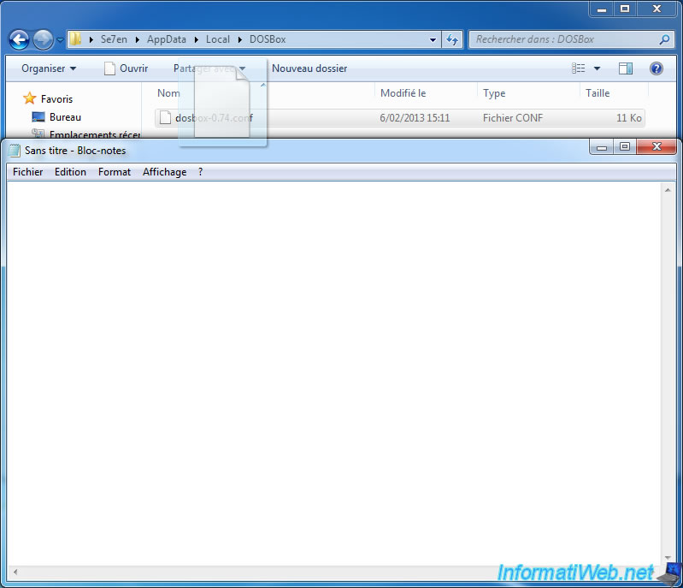Expand arrow after AppData breadcrumb

(x=197, y=39)
